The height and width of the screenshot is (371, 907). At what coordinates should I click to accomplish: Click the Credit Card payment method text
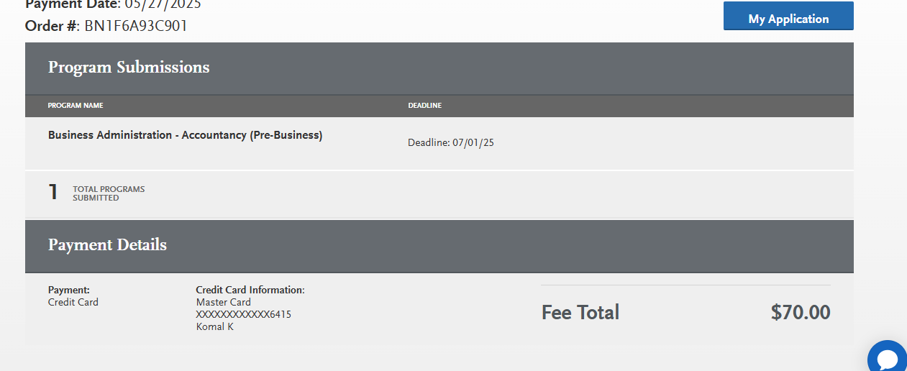73,302
